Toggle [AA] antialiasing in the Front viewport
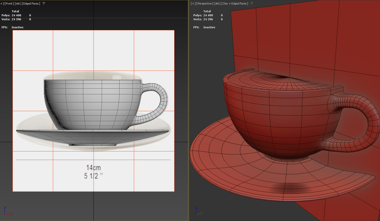The width and height of the screenshot is (380, 221). (x=17, y=4)
